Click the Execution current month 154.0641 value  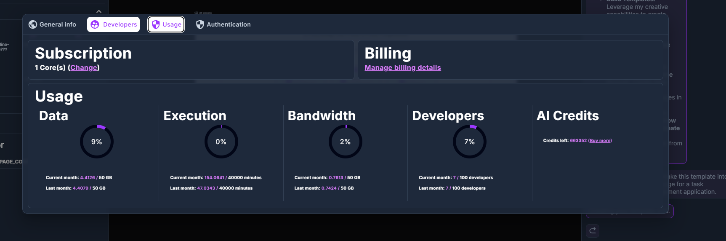pos(214,178)
